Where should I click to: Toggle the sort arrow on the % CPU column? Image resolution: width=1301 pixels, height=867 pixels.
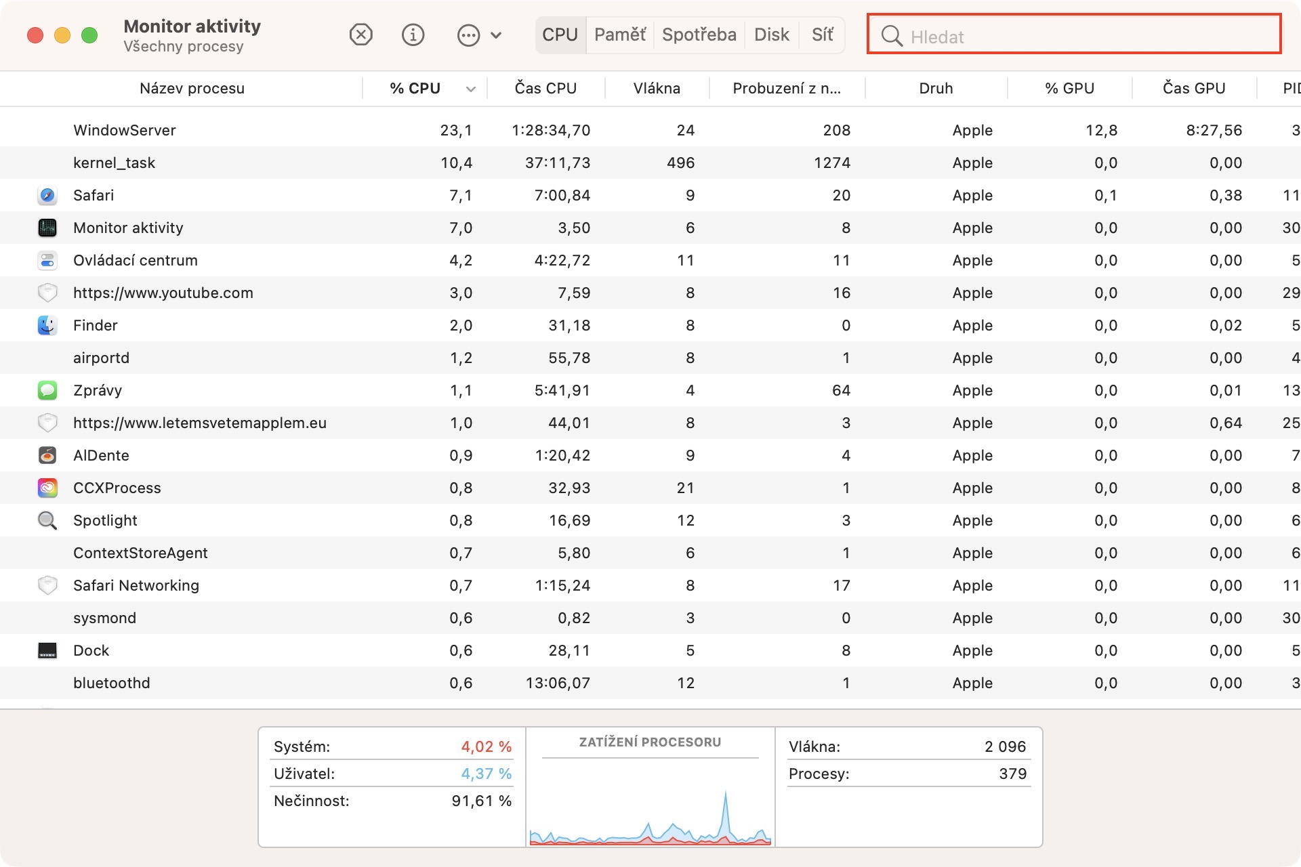coord(470,89)
